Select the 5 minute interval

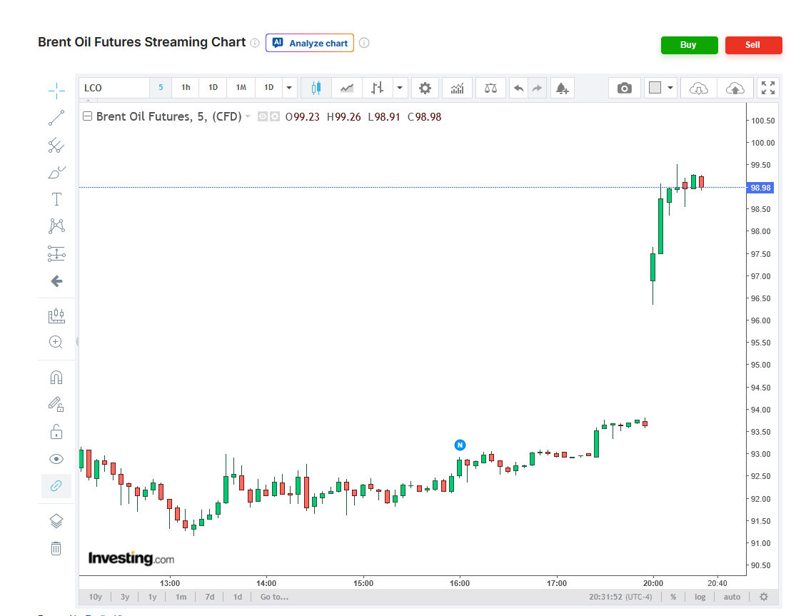161,88
